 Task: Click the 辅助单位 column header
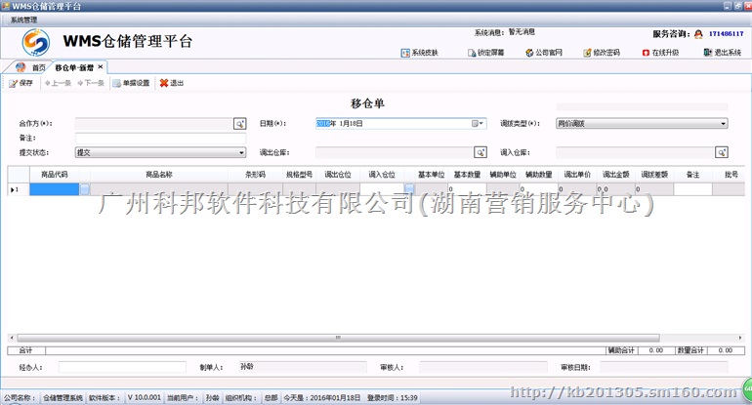(x=503, y=175)
